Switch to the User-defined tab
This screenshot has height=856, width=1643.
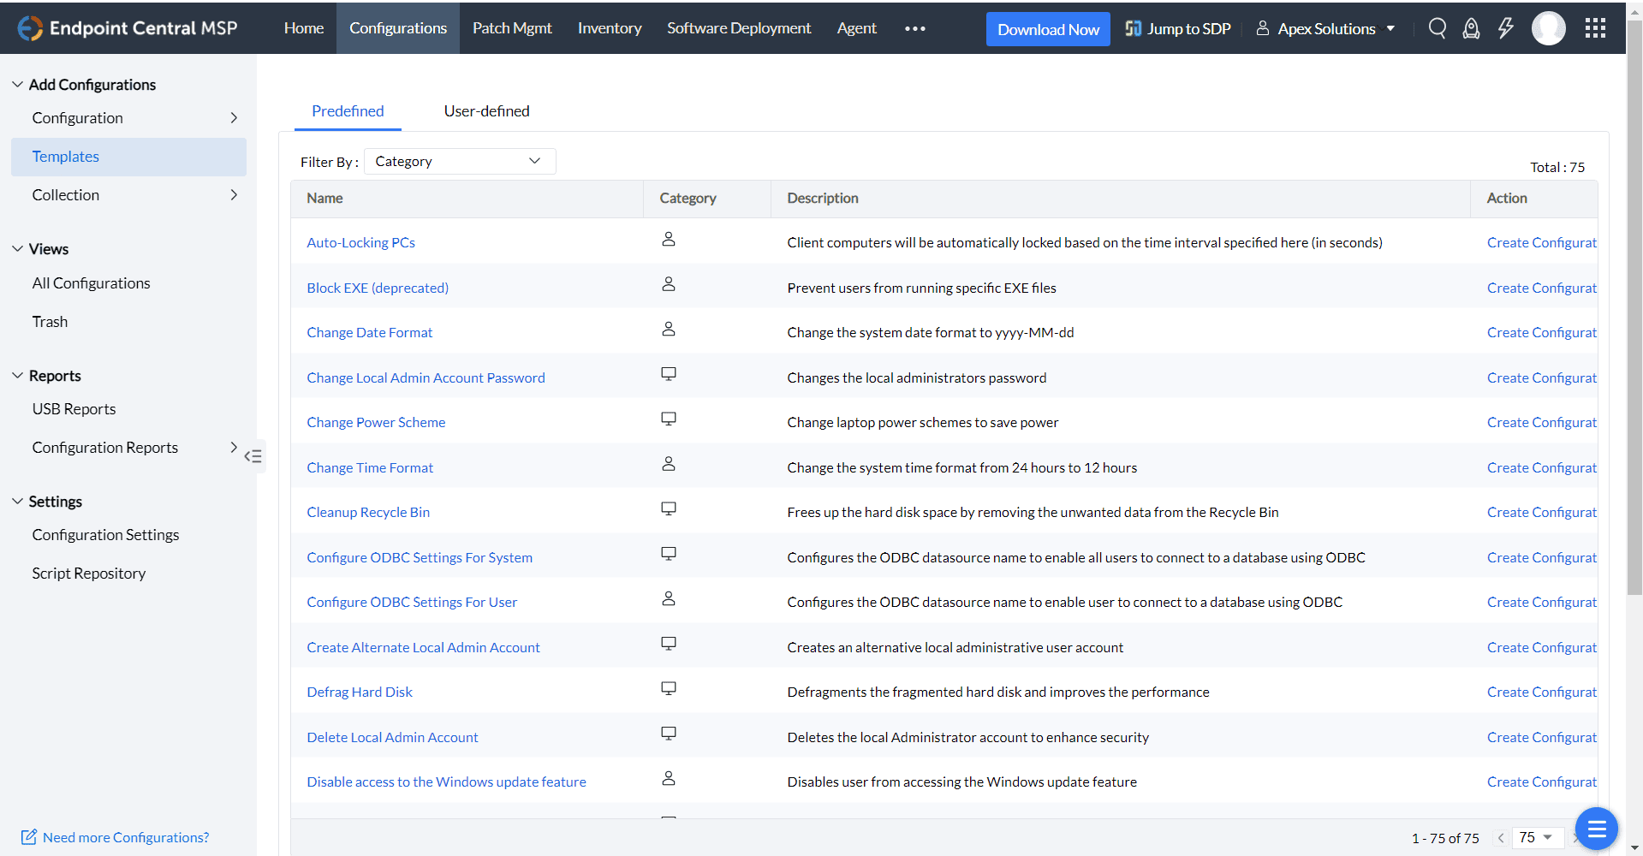click(x=486, y=111)
